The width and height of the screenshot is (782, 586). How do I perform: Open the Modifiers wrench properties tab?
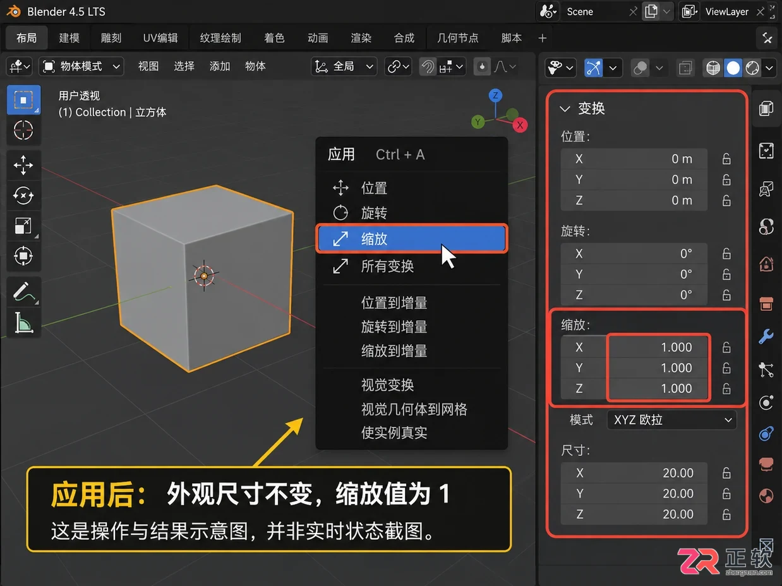(x=766, y=336)
